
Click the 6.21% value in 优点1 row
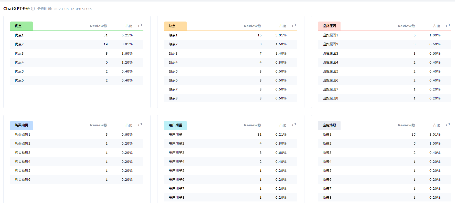127,35
